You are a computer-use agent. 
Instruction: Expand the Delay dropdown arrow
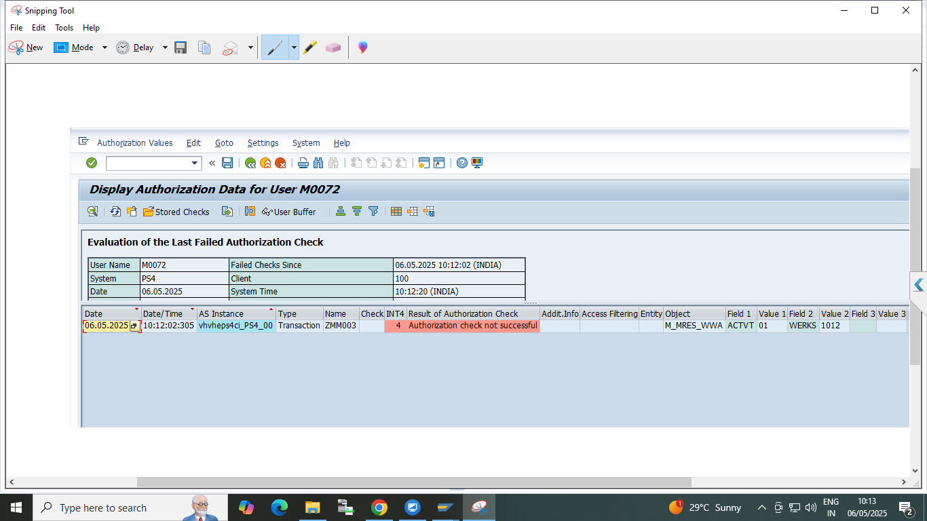pyautogui.click(x=165, y=47)
